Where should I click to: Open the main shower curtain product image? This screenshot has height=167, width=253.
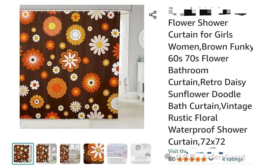click(82, 67)
